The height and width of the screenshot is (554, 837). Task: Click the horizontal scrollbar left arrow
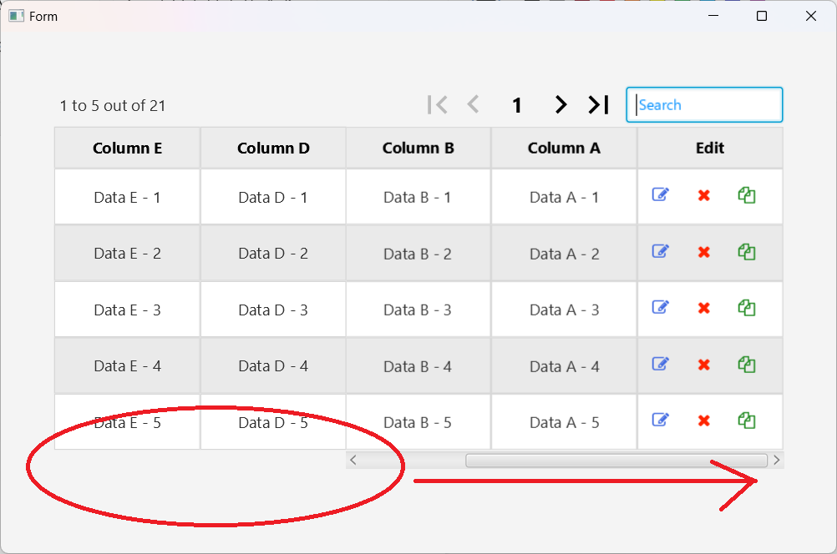353,460
